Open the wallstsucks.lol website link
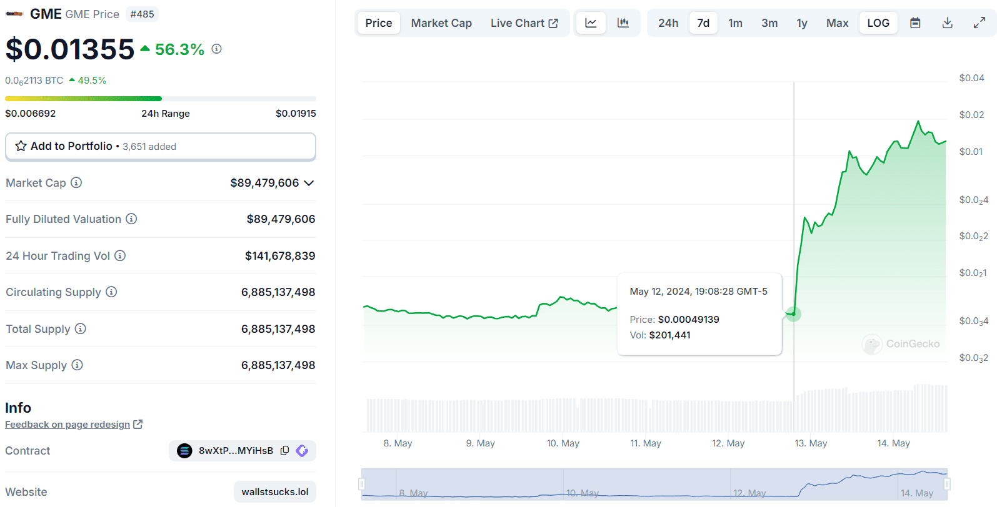 pos(275,491)
